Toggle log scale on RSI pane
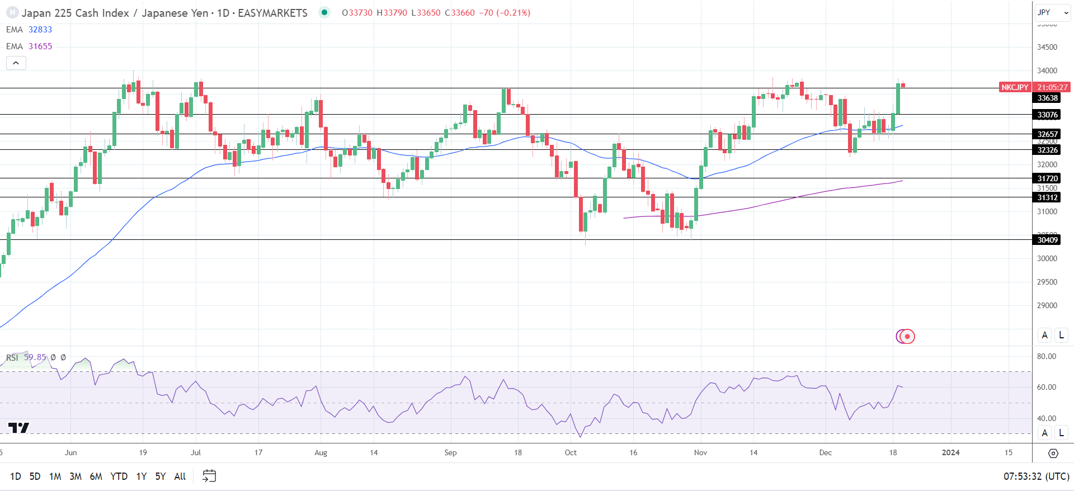 pos(1061,432)
